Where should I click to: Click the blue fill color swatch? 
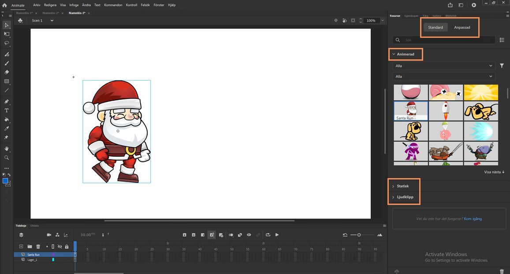[x=5, y=181]
